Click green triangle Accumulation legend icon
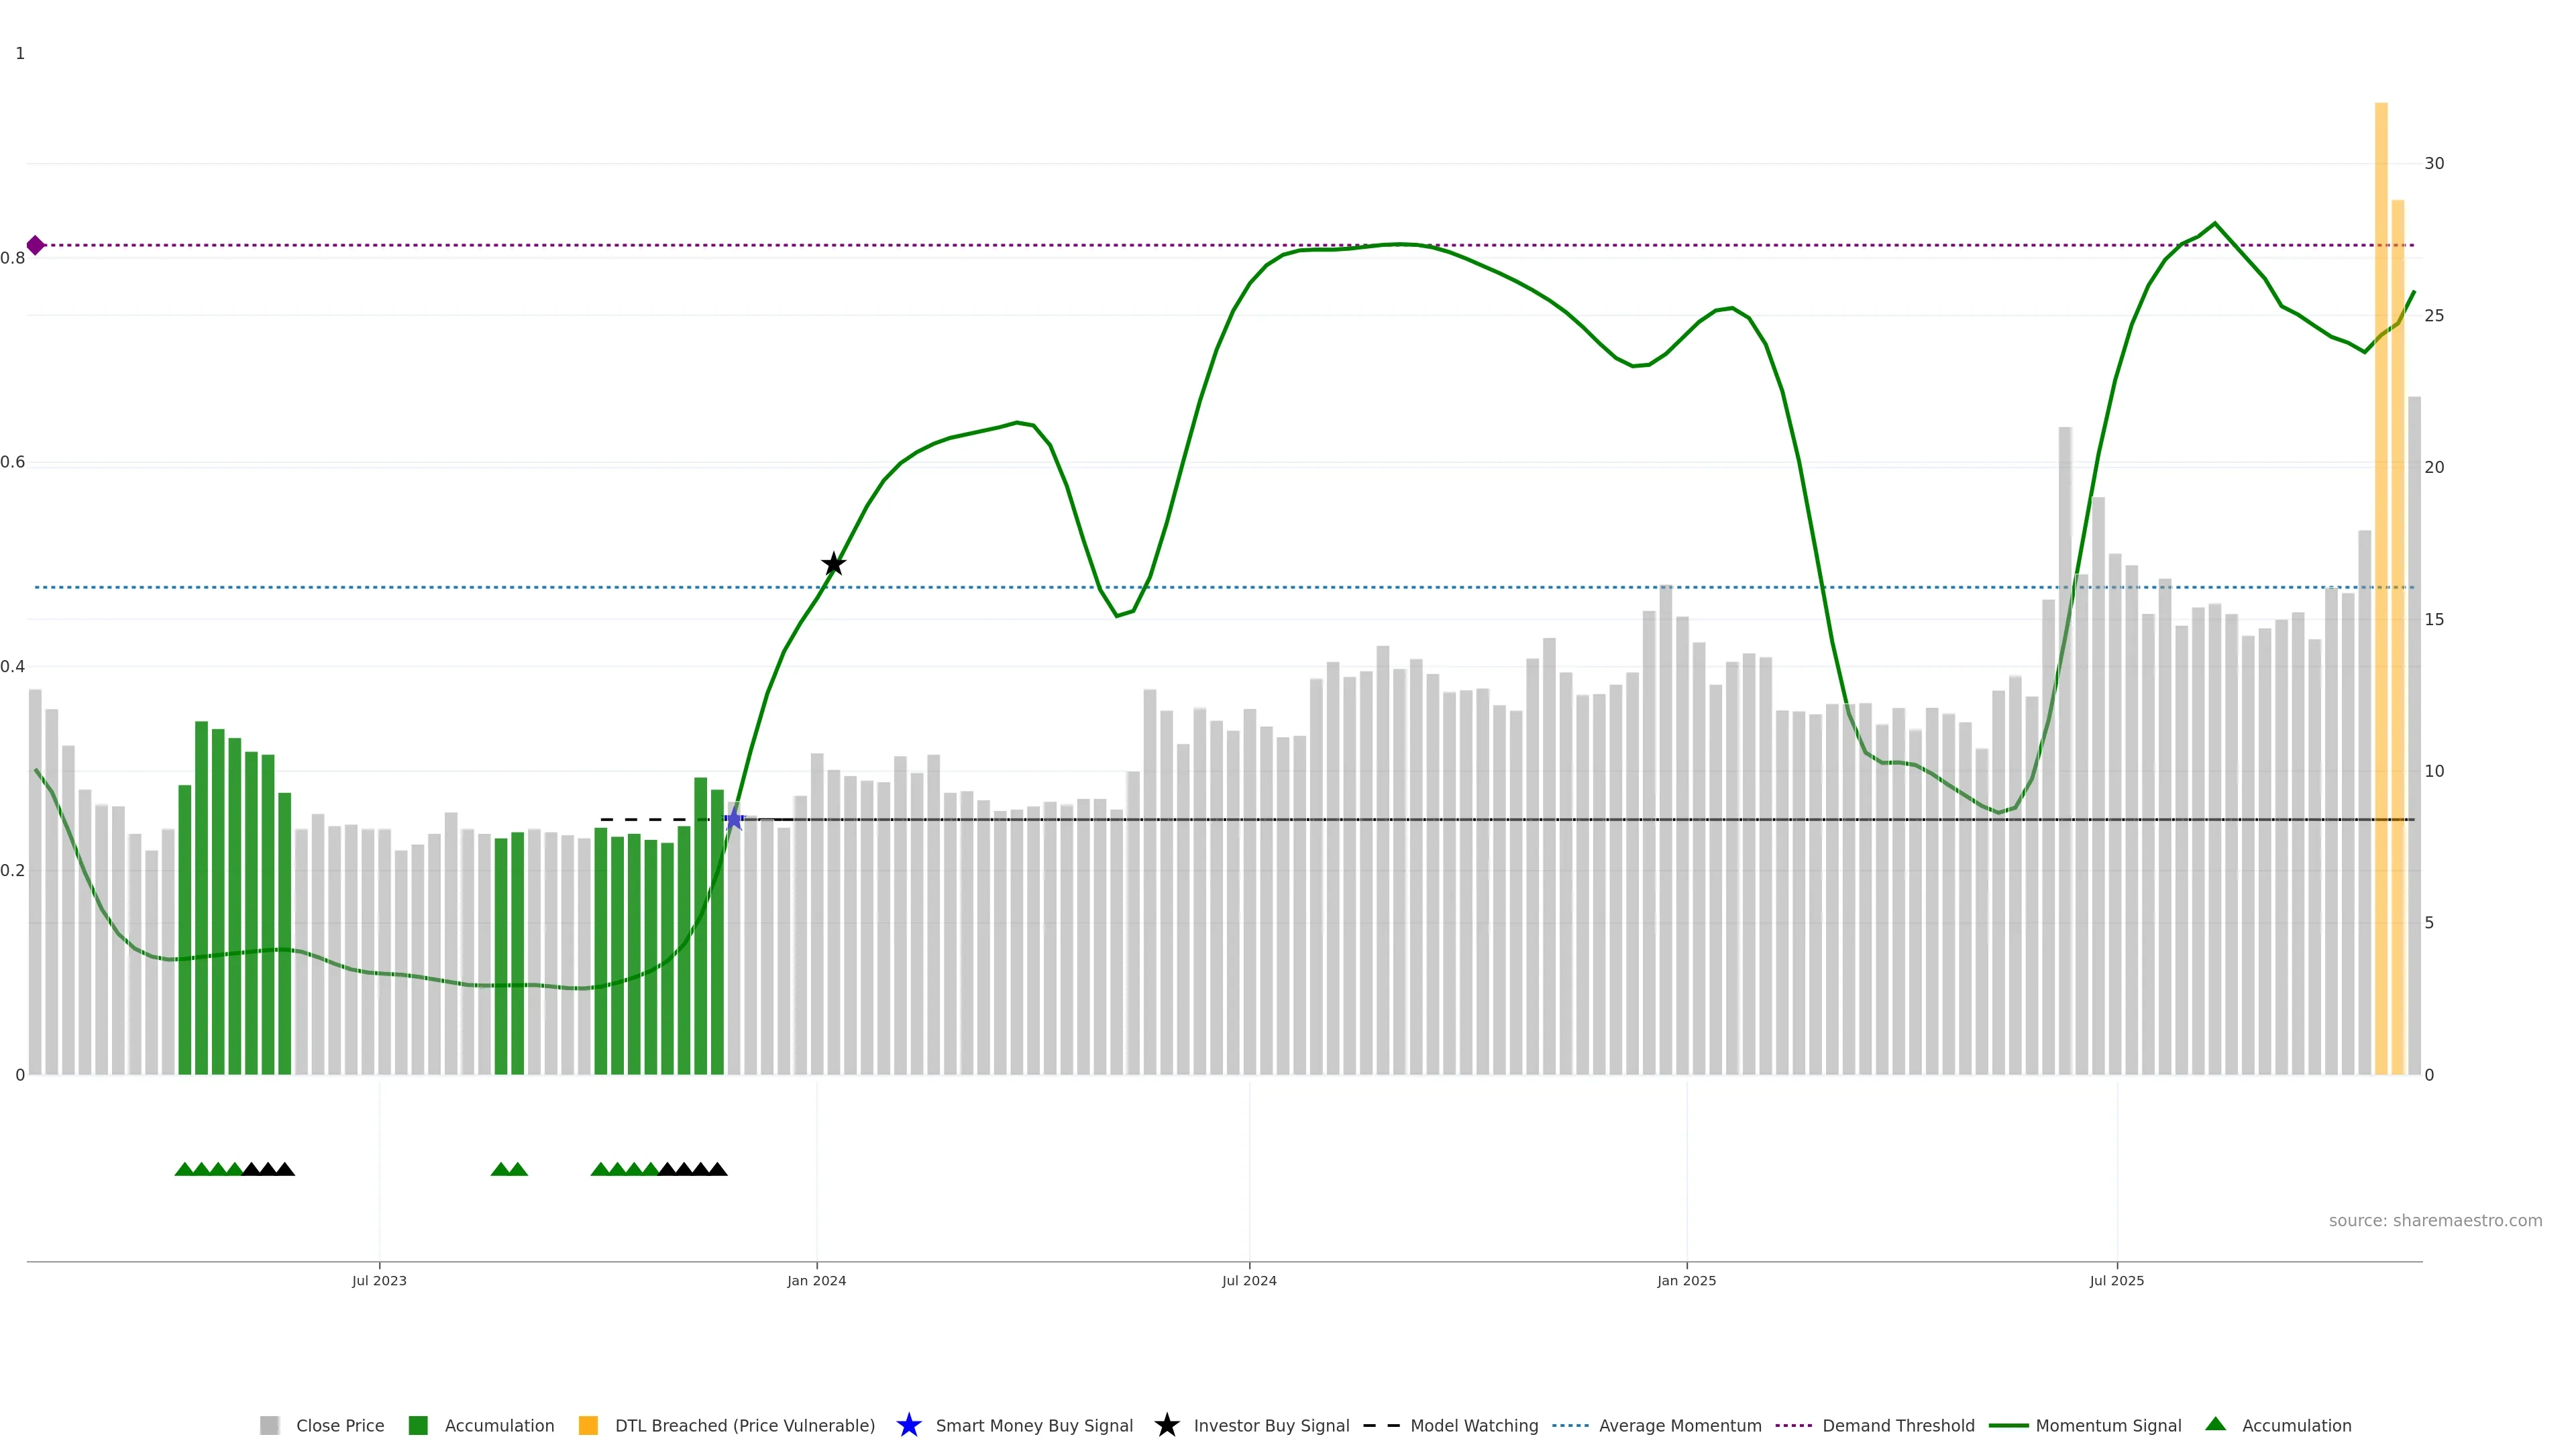The image size is (2576, 1449). click(x=2215, y=1424)
